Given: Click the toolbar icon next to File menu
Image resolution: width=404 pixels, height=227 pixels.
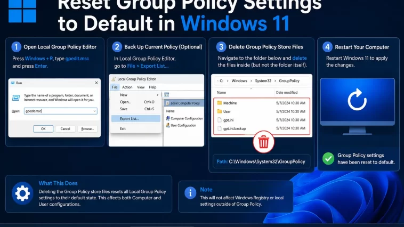Looking at the screenshot, I should tap(166, 95).
